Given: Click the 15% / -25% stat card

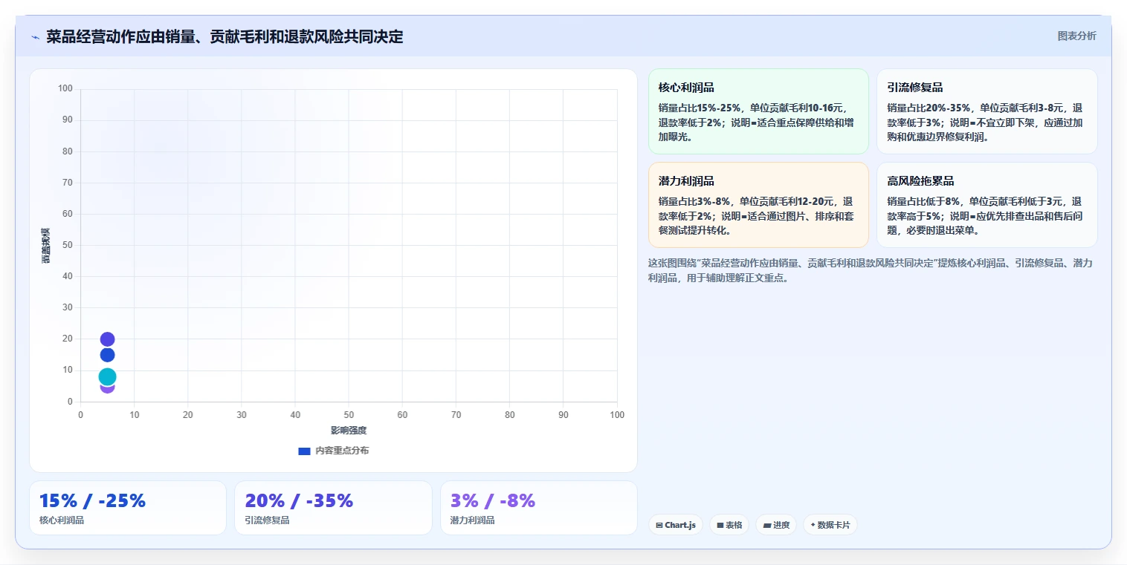Looking at the screenshot, I should [x=127, y=508].
